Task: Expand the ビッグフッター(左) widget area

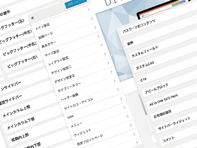Action: click(x=14, y=24)
